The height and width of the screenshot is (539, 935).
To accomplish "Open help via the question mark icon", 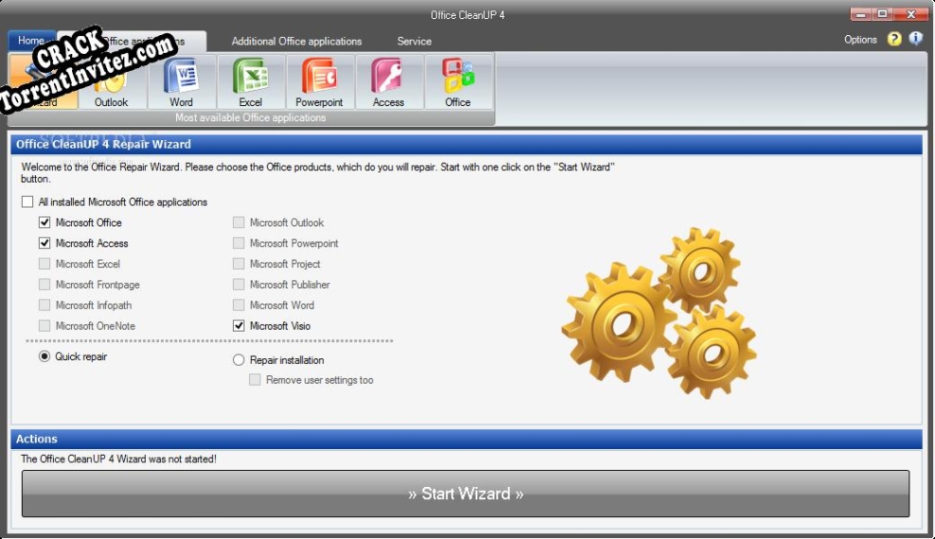I will click(894, 40).
